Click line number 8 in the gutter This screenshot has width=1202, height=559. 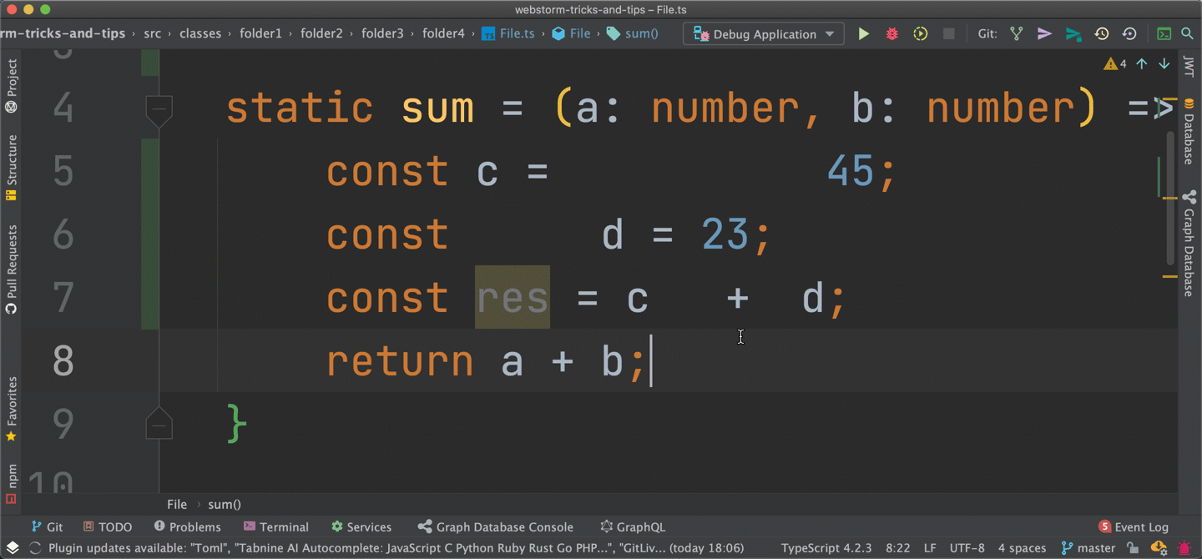coord(63,360)
